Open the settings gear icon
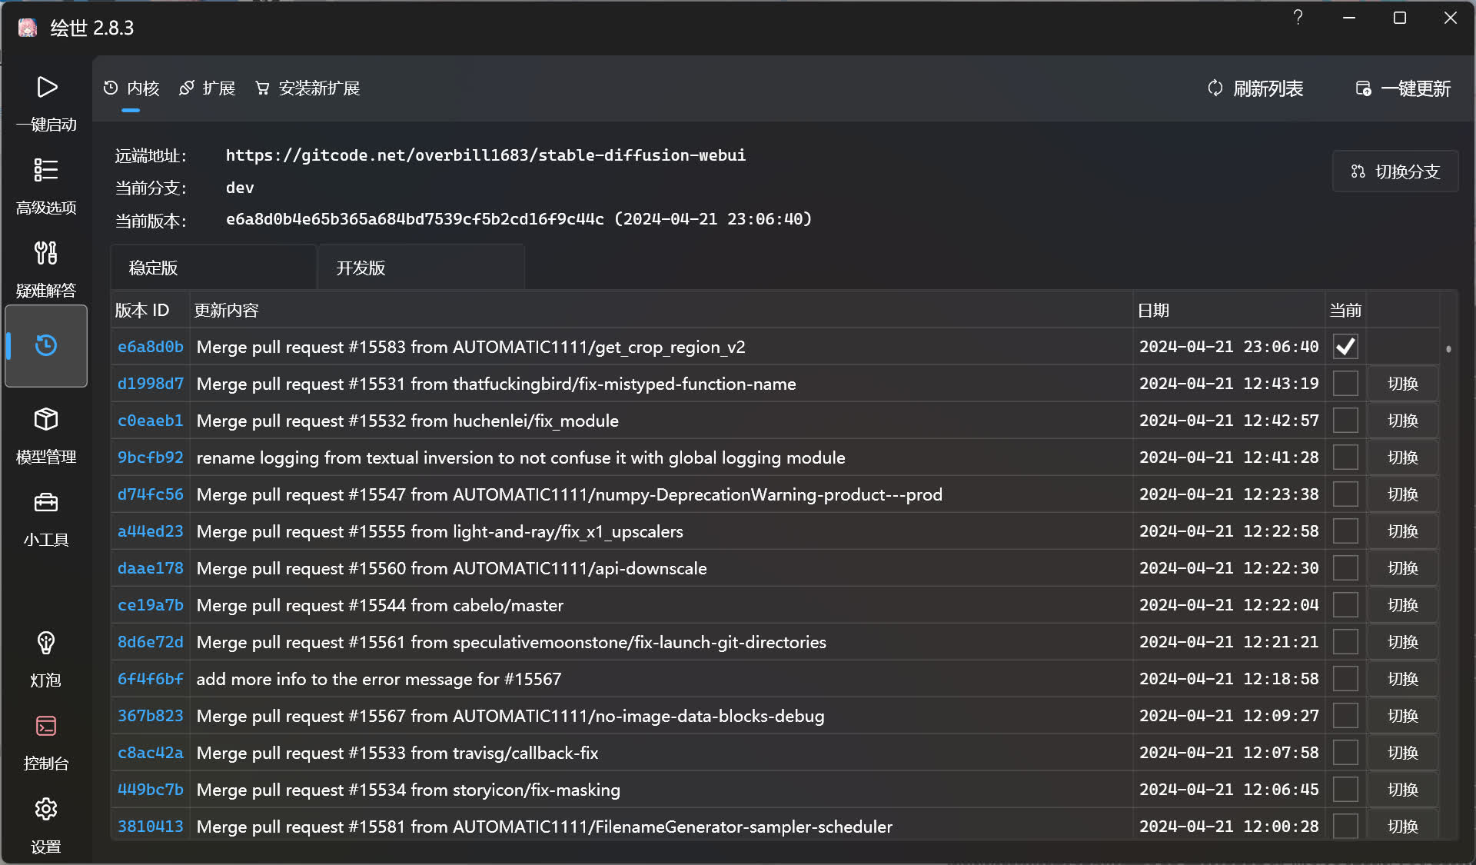 click(x=46, y=809)
